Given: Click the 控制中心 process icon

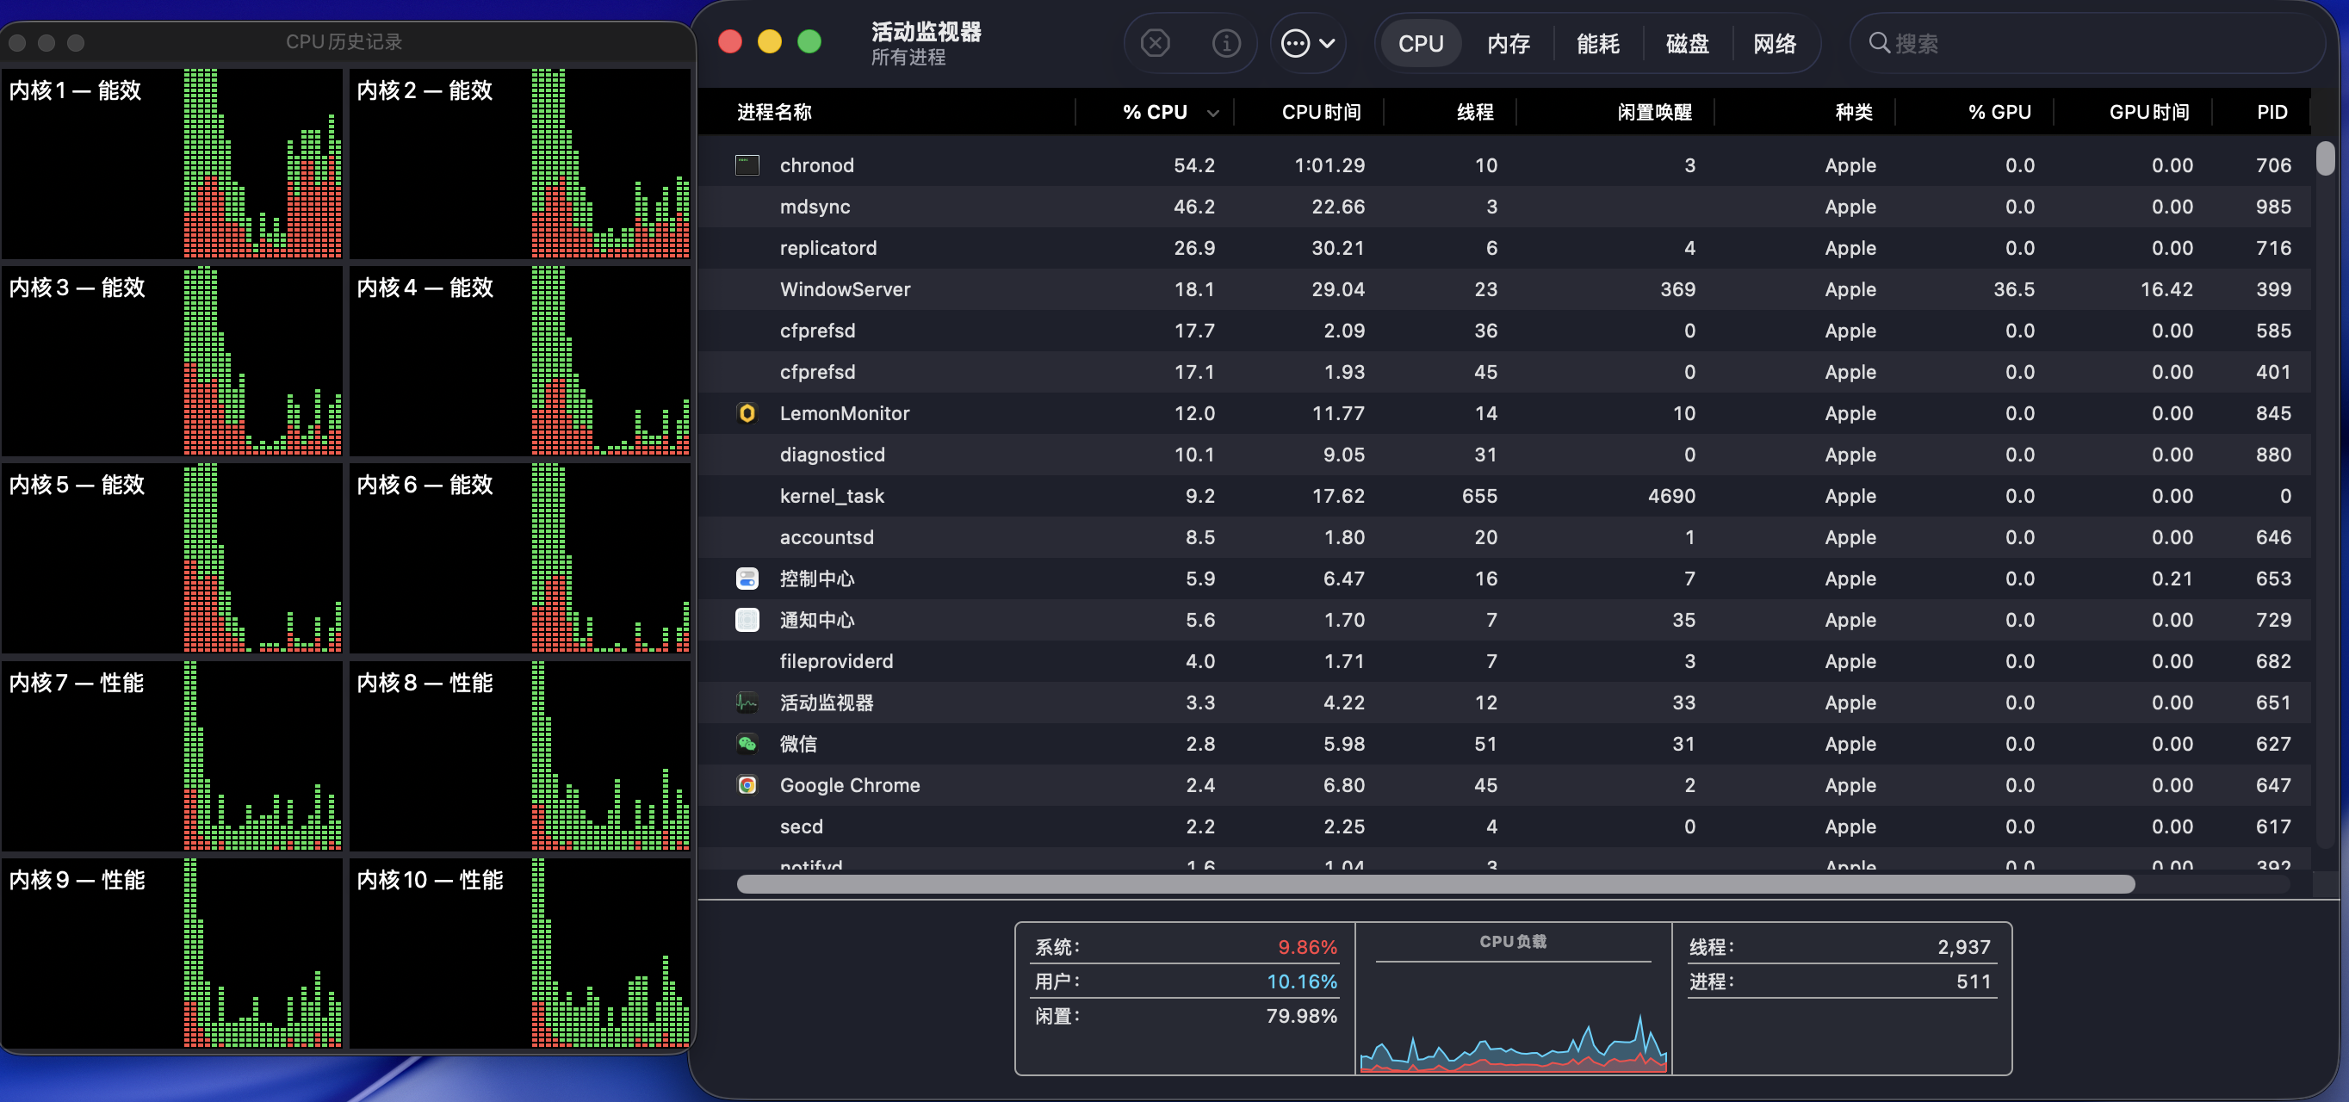Looking at the screenshot, I should (x=747, y=579).
